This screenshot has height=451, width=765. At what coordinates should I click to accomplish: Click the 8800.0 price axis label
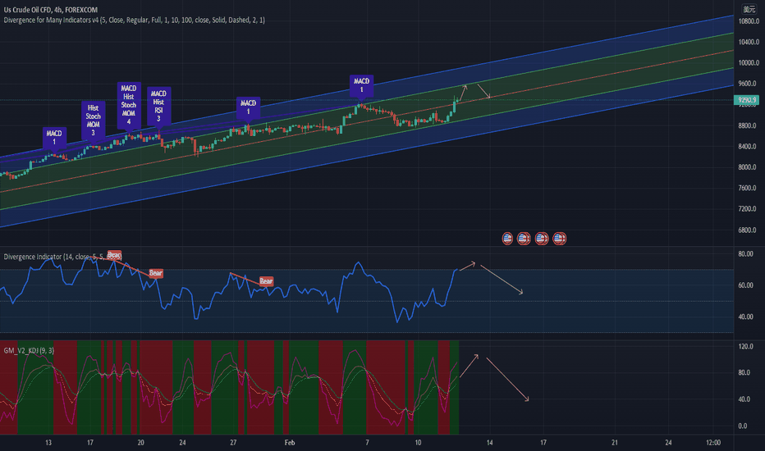coord(749,125)
